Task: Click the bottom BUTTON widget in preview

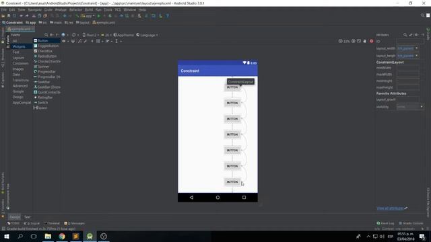Action: click(232, 182)
